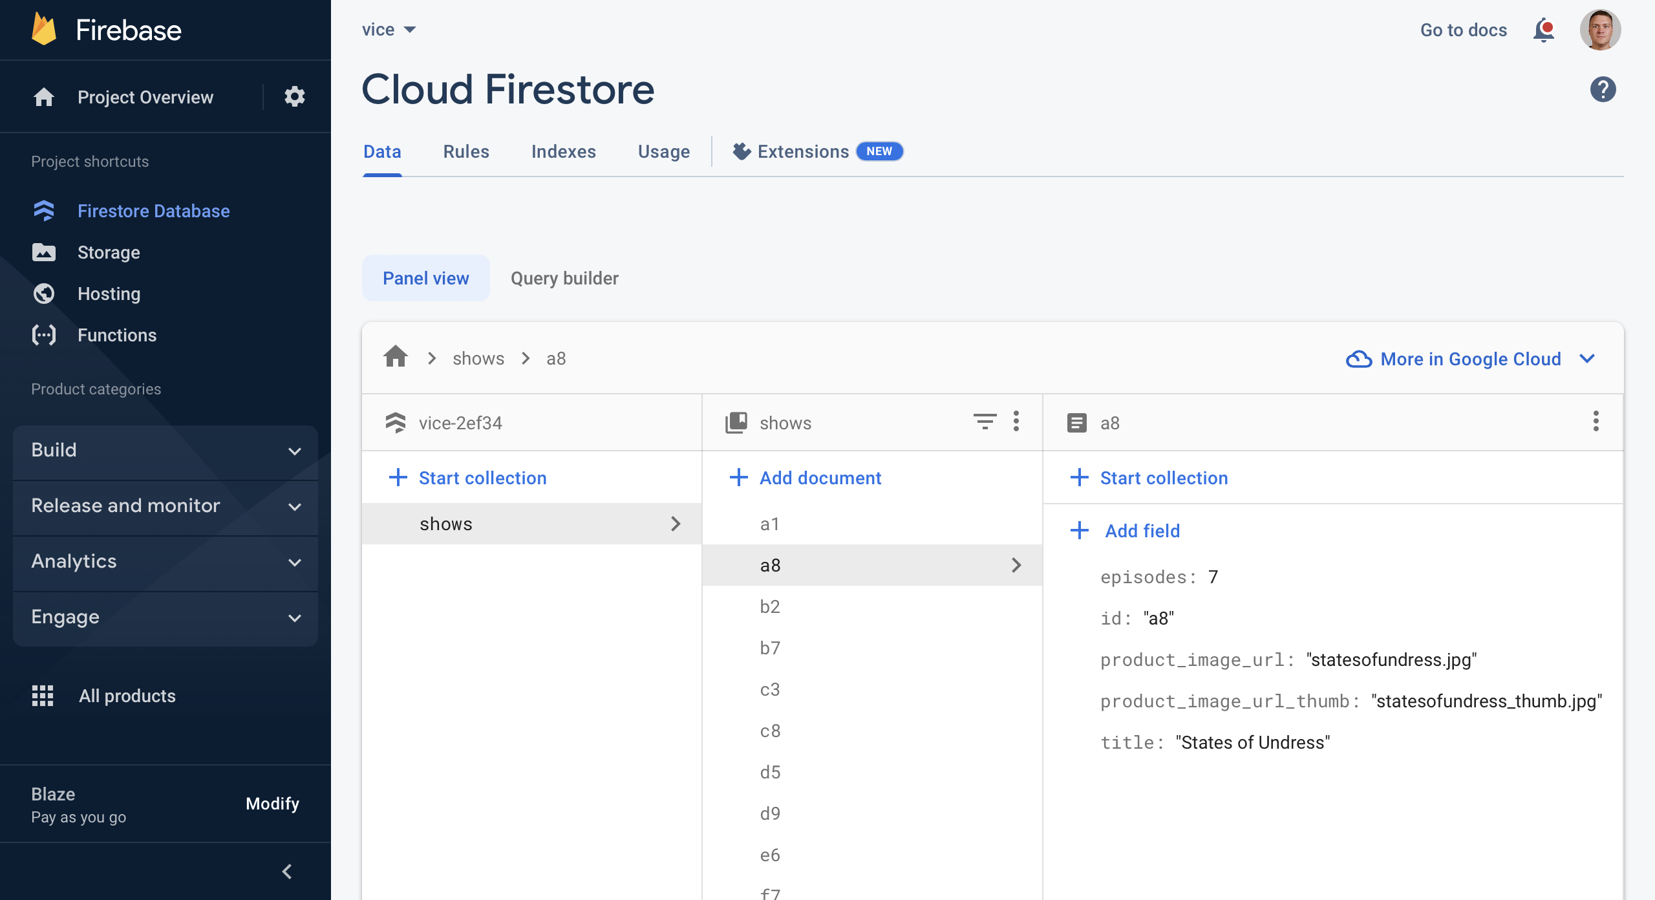The width and height of the screenshot is (1655, 900).
Task: Collapse sidebar using bottom arrow icon
Action: (x=287, y=871)
